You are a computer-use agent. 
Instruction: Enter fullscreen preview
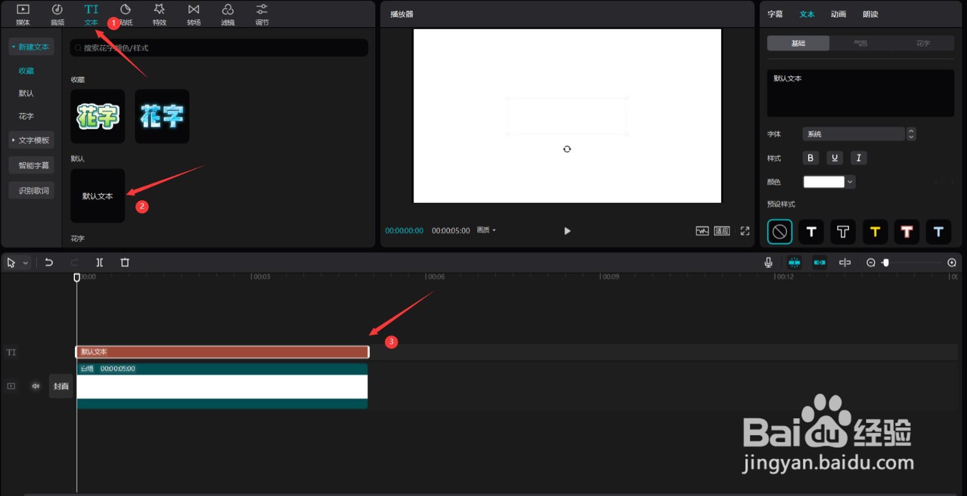point(745,231)
